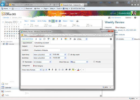140x100 pixels.
Task: Set high importance with red exclamation icon
Action: (57, 39)
